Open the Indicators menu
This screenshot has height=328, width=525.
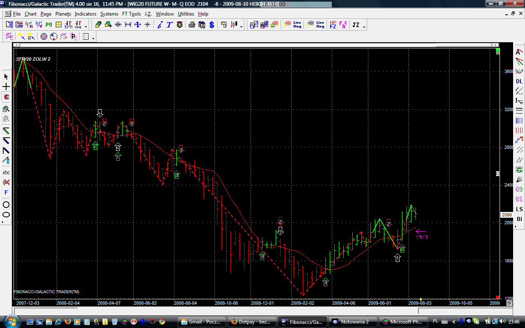coord(85,14)
